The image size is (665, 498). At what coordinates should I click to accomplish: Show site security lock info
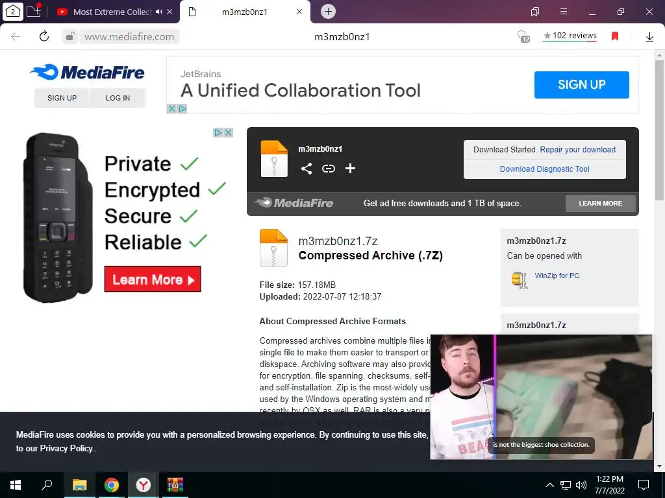(x=70, y=37)
